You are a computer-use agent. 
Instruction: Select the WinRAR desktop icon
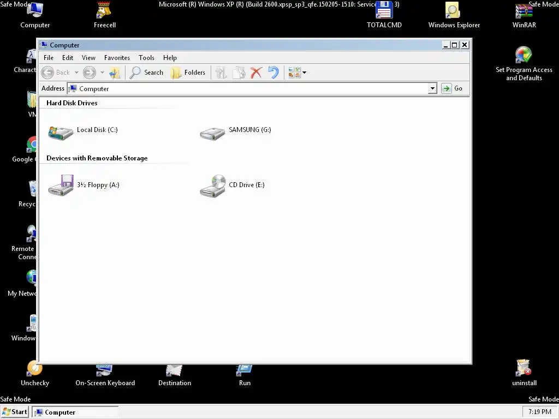[x=524, y=15]
